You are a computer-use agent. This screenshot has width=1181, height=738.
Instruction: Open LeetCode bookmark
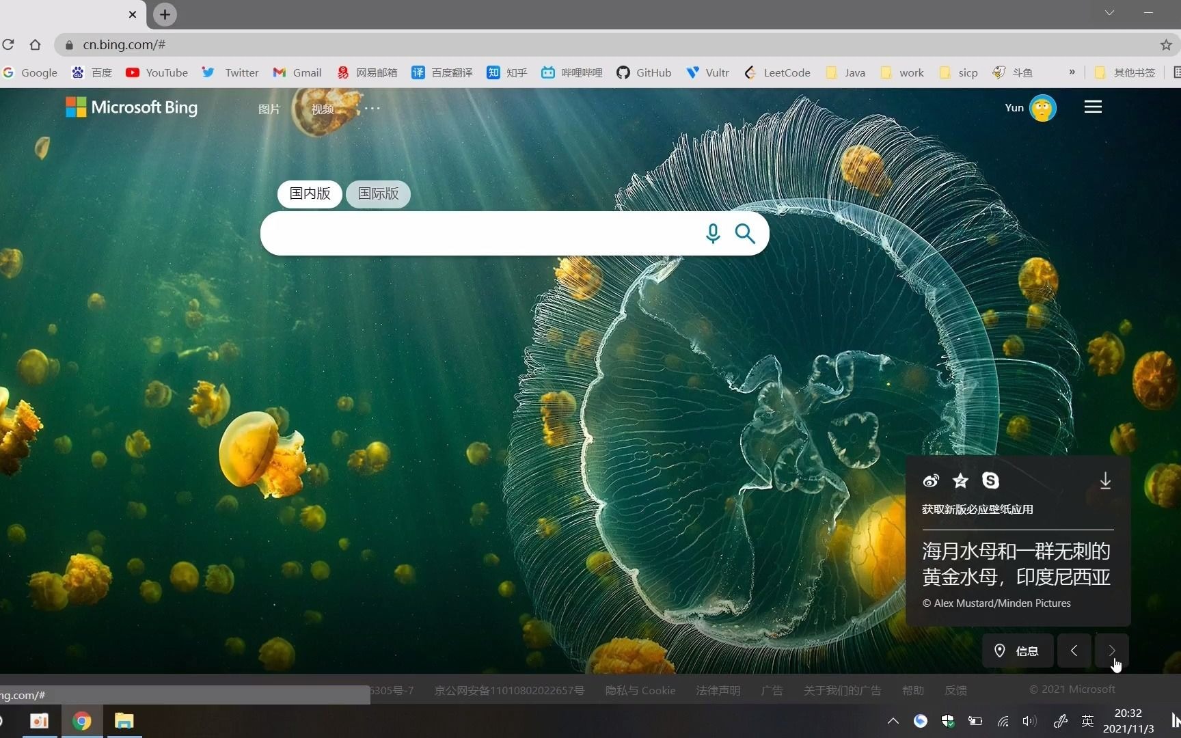pyautogui.click(x=777, y=72)
